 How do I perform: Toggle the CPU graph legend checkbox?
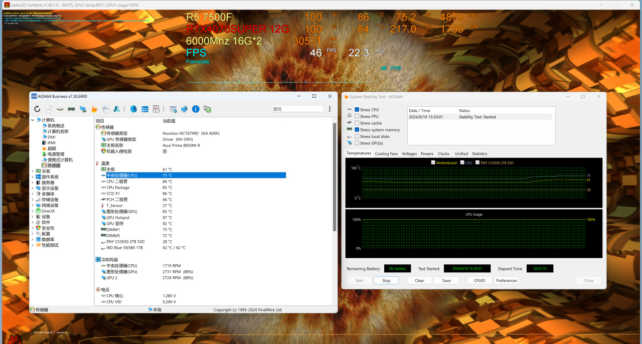(x=462, y=162)
